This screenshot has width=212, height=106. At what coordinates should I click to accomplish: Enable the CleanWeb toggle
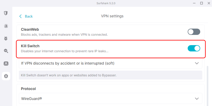[194, 32]
